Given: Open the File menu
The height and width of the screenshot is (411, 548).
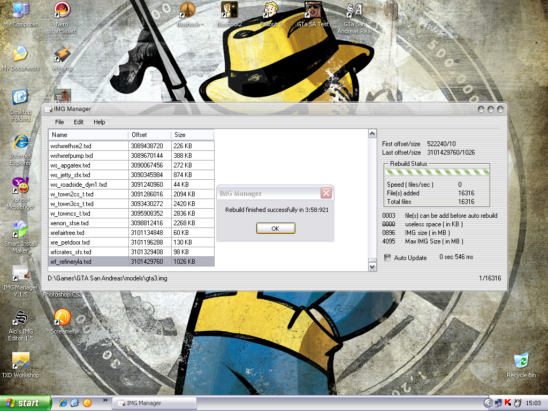Looking at the screenshot, I should pyautogui.click(x=59, y=122).
